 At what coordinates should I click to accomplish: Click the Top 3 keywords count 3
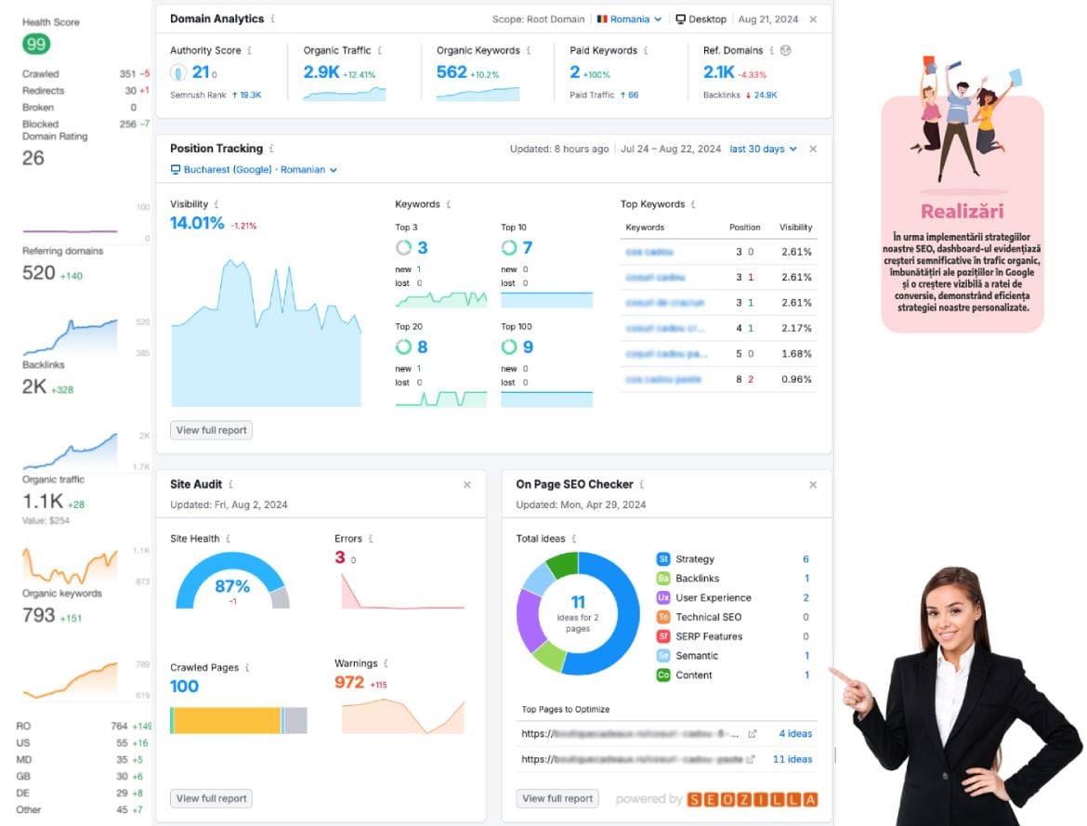(x=422, y=247)
